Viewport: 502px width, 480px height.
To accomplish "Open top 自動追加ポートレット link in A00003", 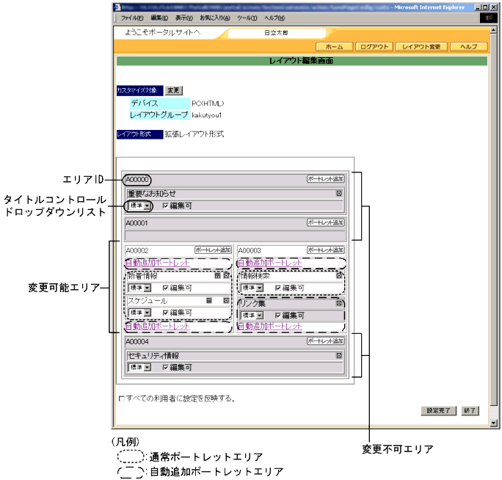I will coord(270,263).
